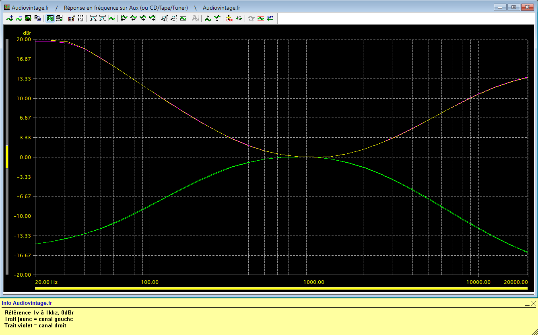Click the add curve icon with plus sign

pyautogui.click(x=10, y=18)
